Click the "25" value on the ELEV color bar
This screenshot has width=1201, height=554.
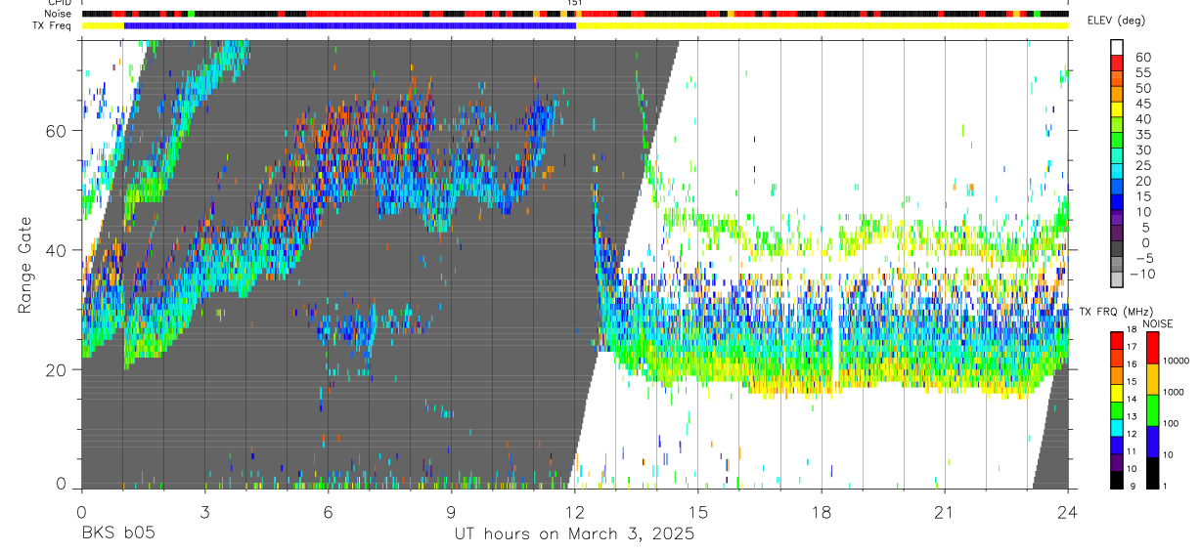click(x=1141, y=165)
